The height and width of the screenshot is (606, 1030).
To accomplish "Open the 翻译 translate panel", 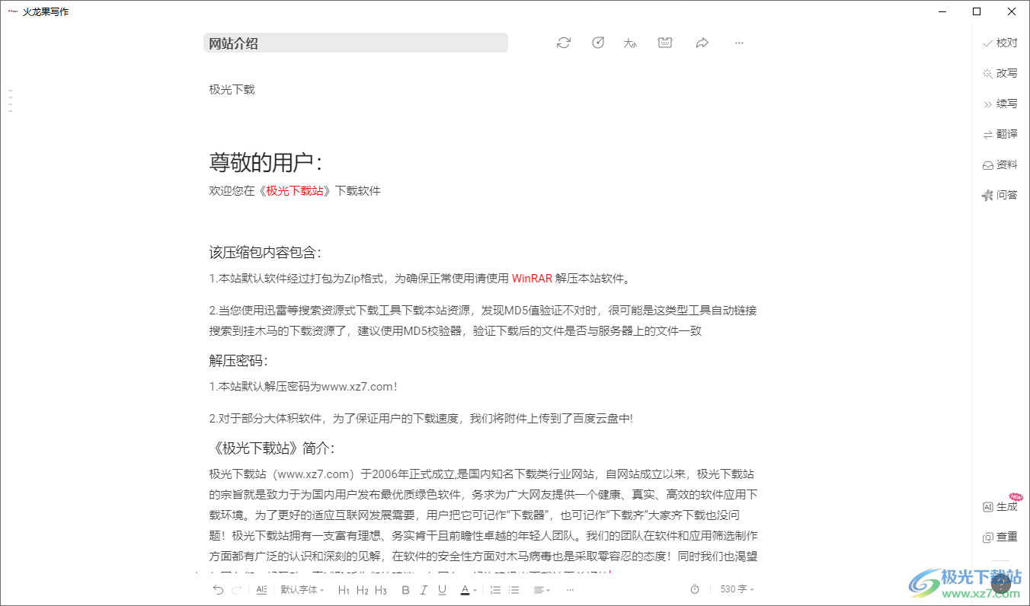I will pyautogui.click(x=1000, y=134).
